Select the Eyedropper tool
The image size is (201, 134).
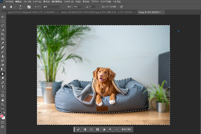(x=3, y=43)
